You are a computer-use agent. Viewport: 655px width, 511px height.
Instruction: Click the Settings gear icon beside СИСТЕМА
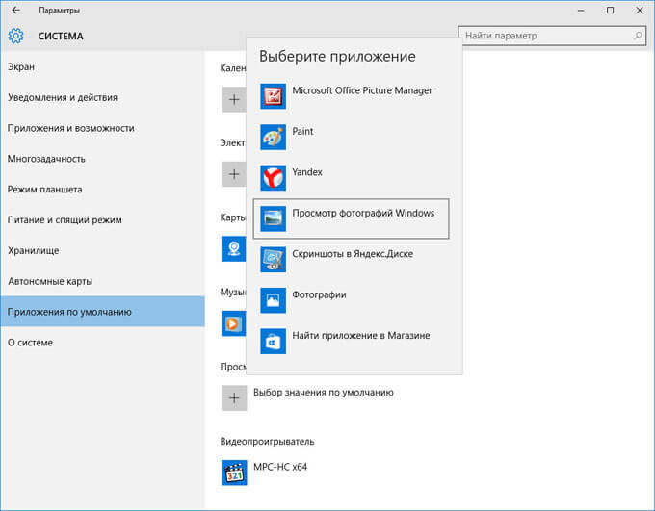15,36
